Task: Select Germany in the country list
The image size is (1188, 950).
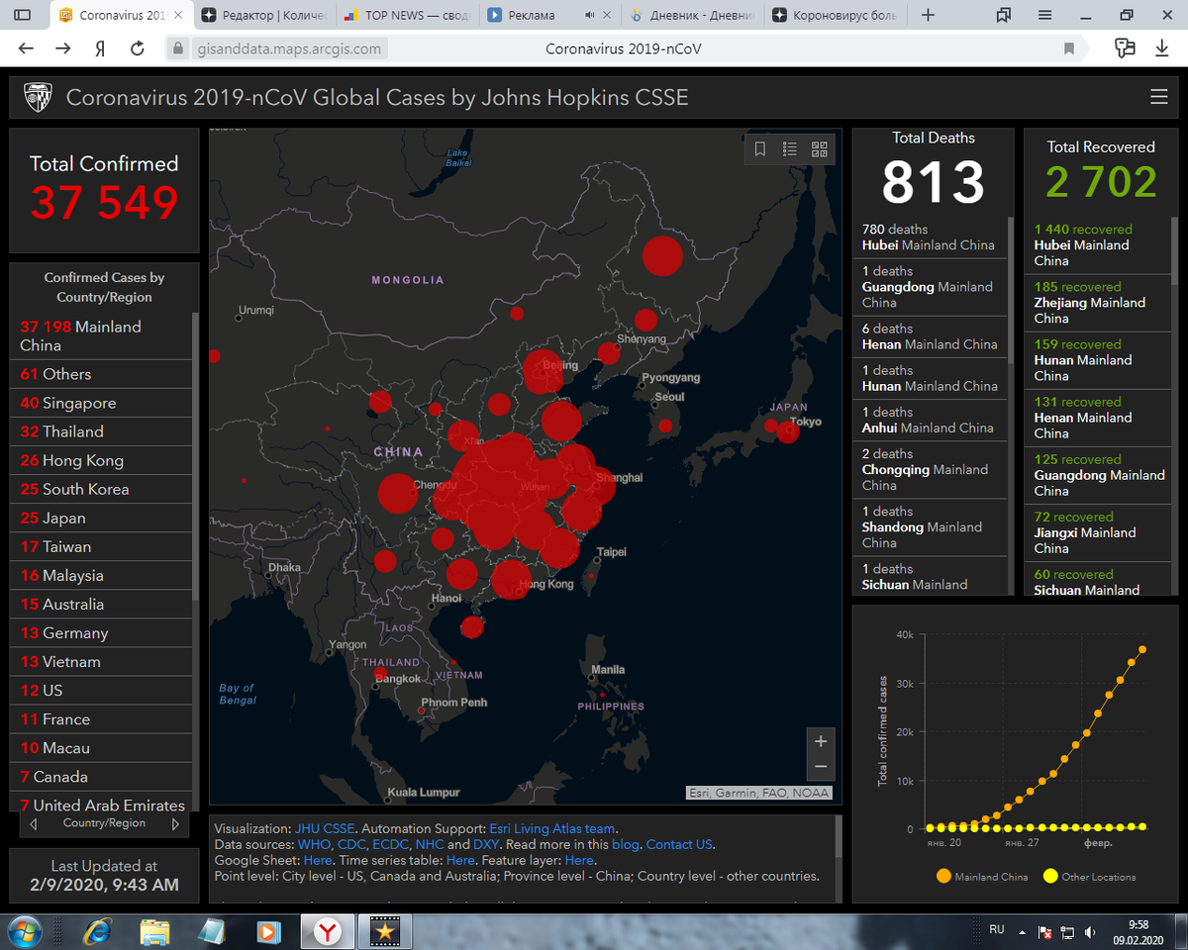Action: (x=101, y=632)
